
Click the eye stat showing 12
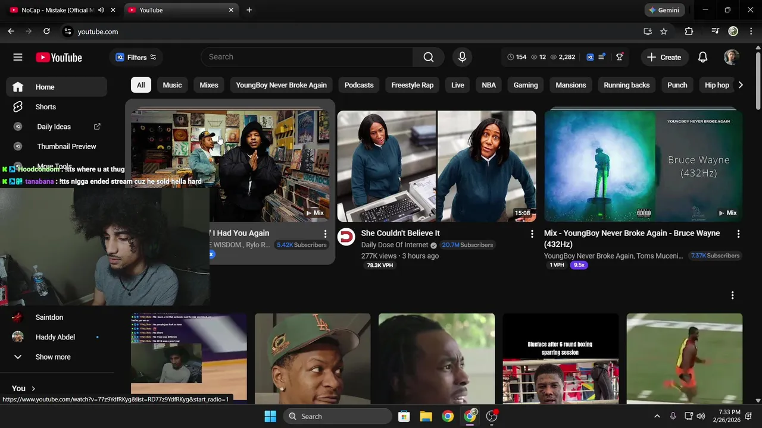tap(538, 57)
